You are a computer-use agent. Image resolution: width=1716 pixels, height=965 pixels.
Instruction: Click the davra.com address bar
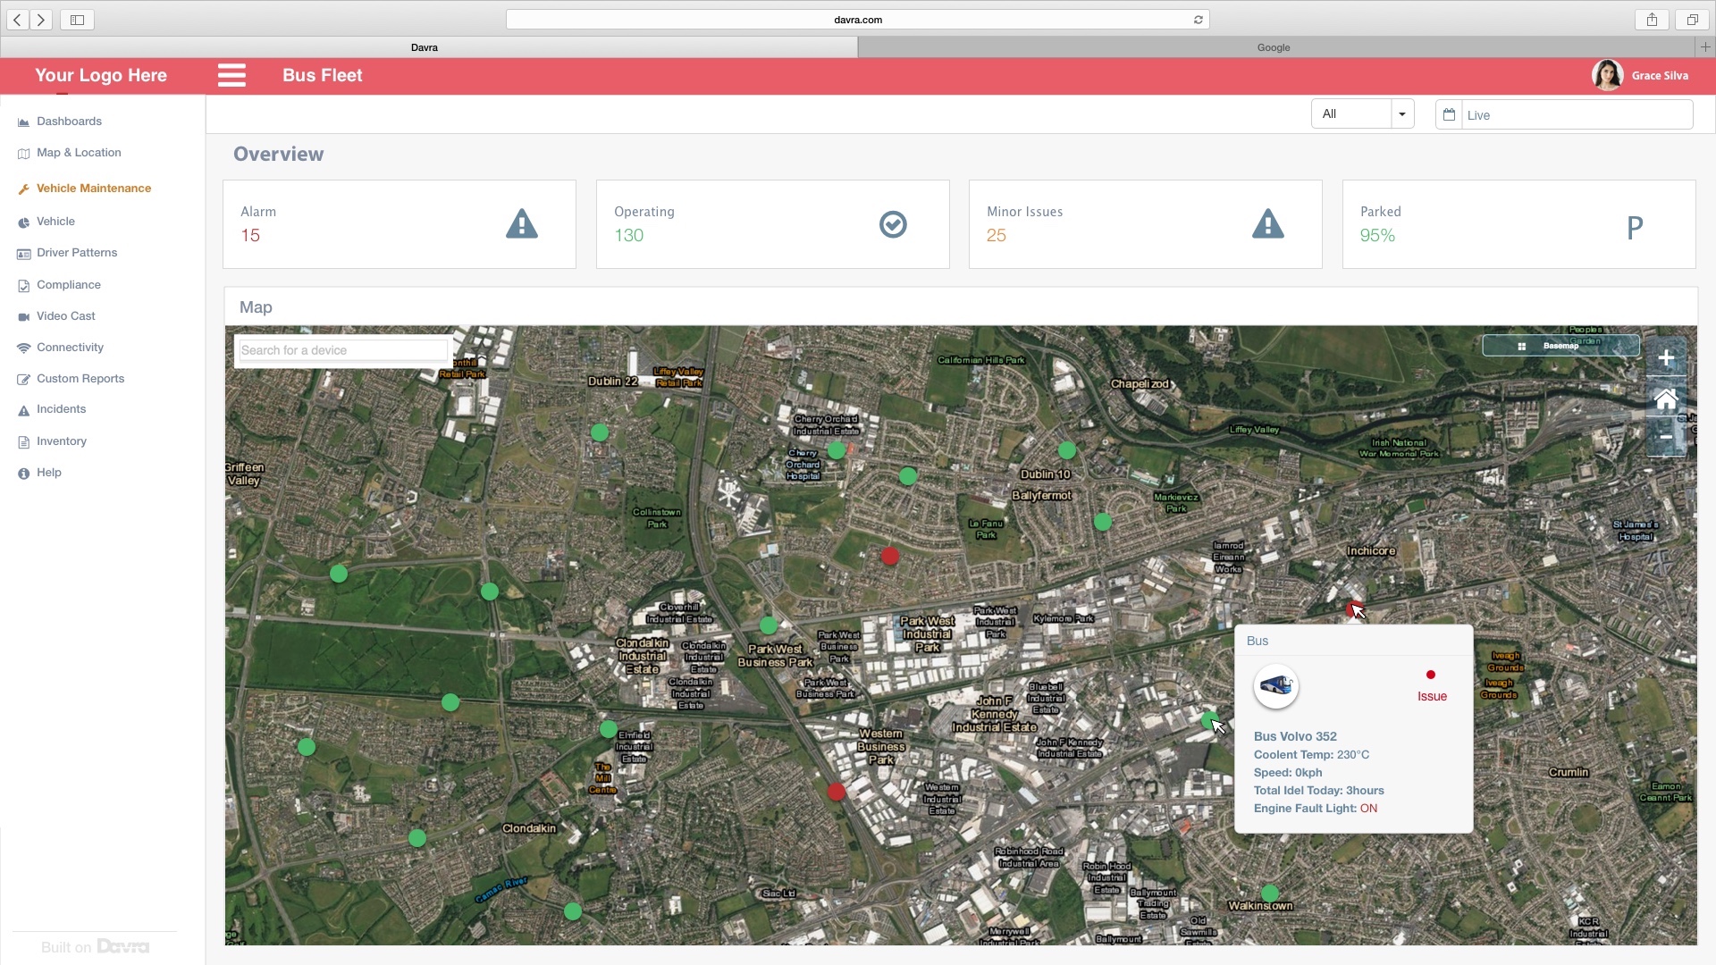[x=857, y=20]
